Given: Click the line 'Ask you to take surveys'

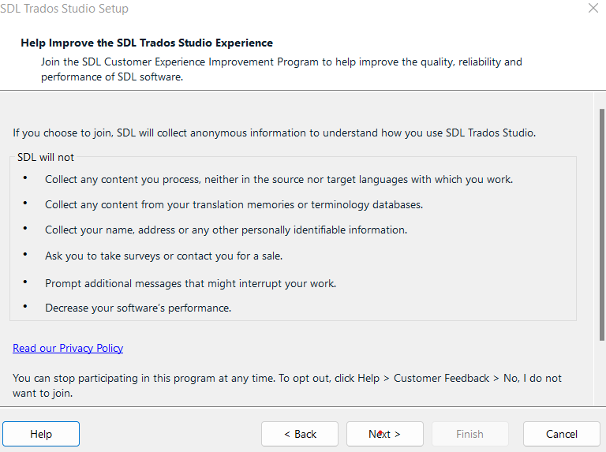Looking at the screenshot, I should (164, 256).
